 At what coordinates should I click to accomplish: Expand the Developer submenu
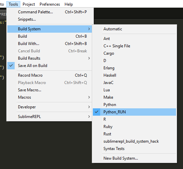click(x=50, y=107)
